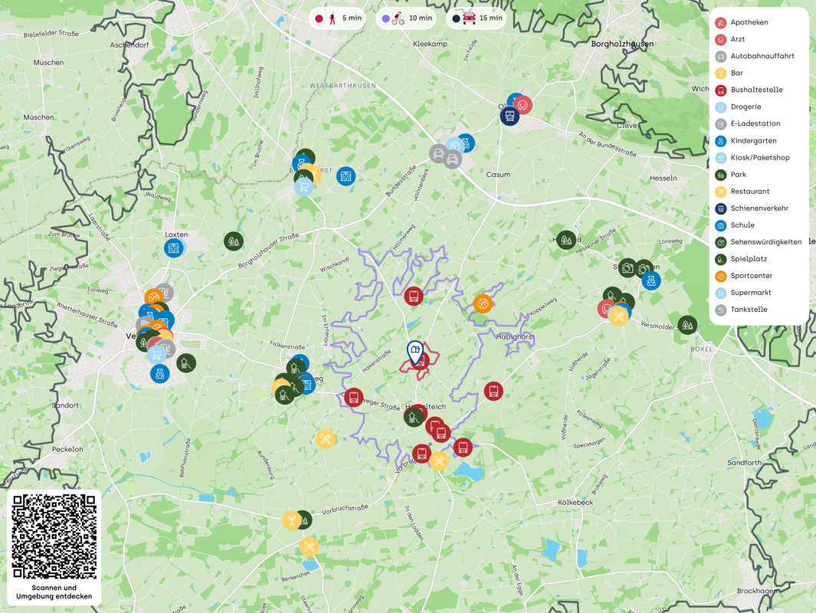The height and width of the screenshot is (613, 816).
Task: Open the park marker near Bokel
Action: point(687,325)
